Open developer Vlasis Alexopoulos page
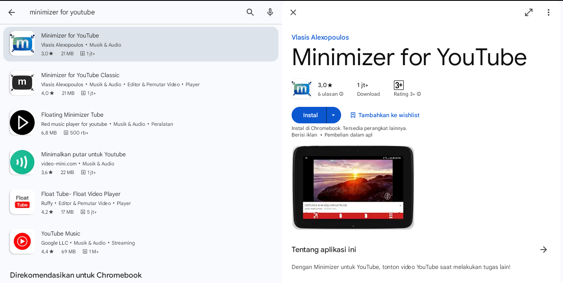Viewport: 563px width, 283px height. point(320,38)
